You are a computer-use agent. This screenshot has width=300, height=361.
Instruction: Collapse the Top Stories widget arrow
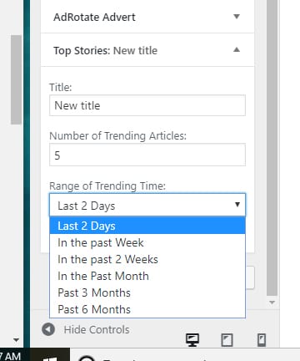(x=237, y=50)
